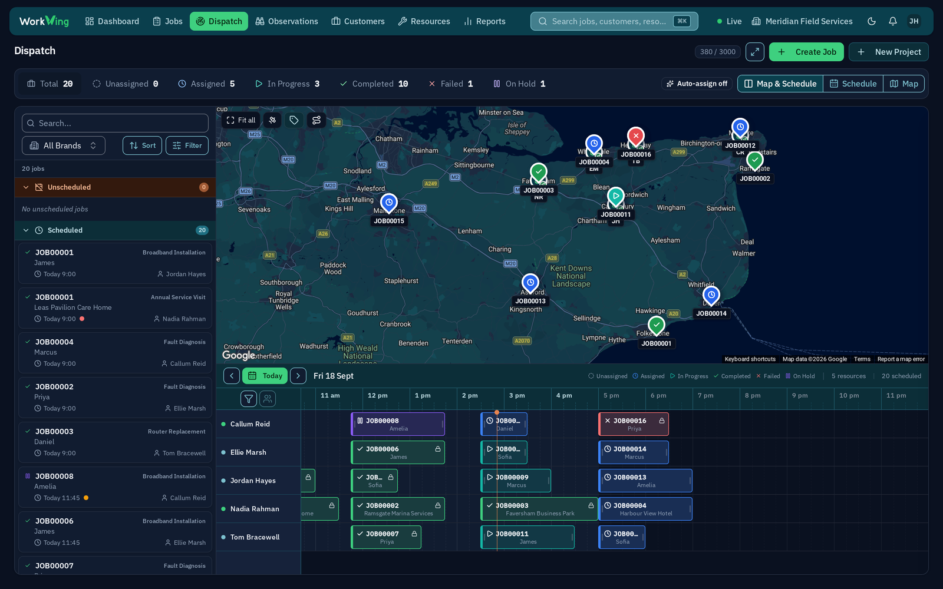Open JH user avatar menu

click(x=914, y=21)
